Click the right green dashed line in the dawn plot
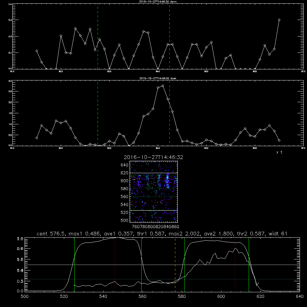Screen dimensions: 307x307 [x=169, y=37]
